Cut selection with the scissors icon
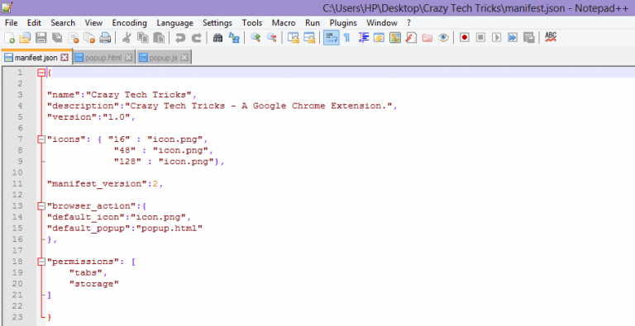Screen dimensions: 635x326 click(127, 38)
